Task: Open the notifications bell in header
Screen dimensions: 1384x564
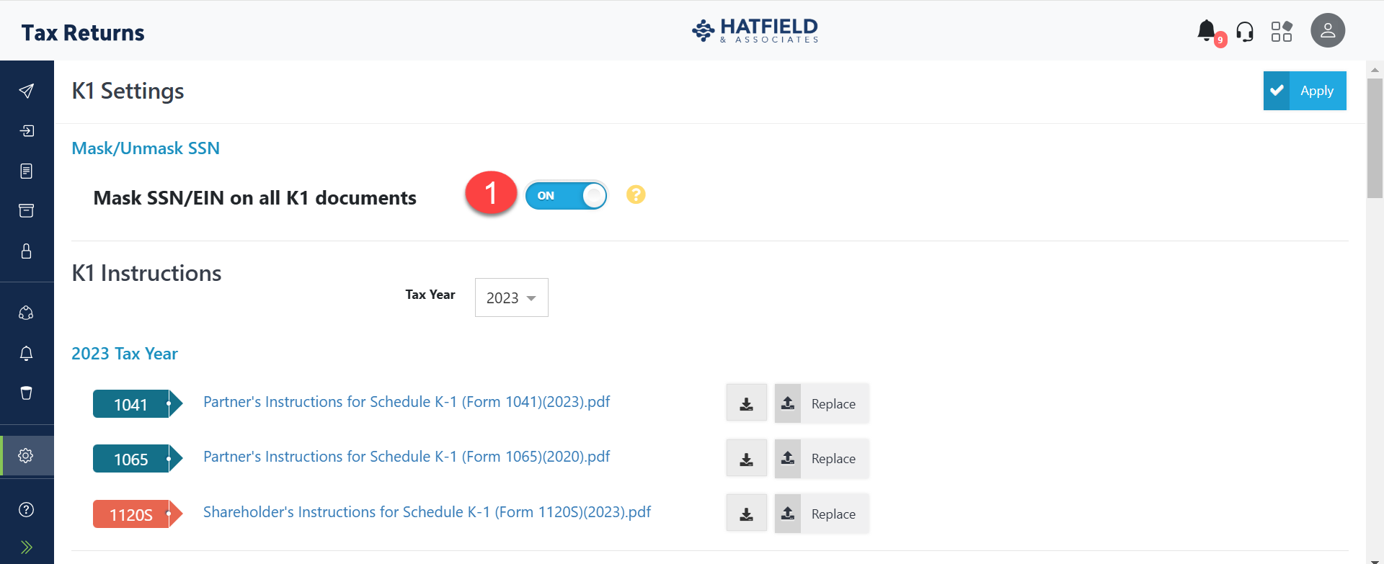Action: (1207, 31)
